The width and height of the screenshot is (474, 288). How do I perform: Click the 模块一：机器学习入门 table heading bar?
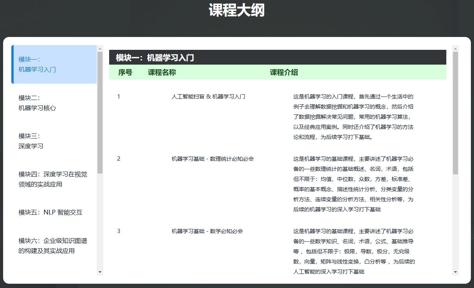point(277,58)
